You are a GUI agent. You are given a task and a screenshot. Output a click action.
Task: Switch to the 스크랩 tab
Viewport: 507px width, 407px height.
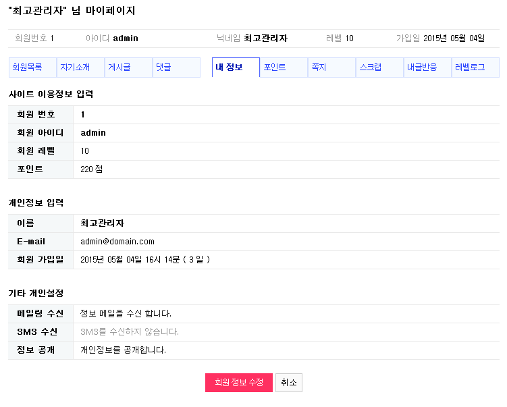[x=371, y=67]
